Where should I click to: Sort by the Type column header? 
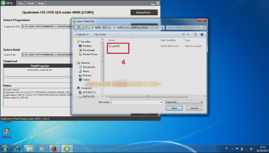click(x=187, y=40)
